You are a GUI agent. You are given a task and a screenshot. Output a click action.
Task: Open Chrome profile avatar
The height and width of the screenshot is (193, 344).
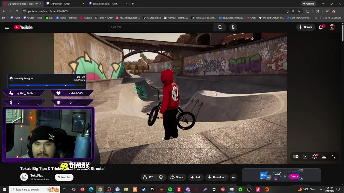pyautogui.click(x=334, y=11)
